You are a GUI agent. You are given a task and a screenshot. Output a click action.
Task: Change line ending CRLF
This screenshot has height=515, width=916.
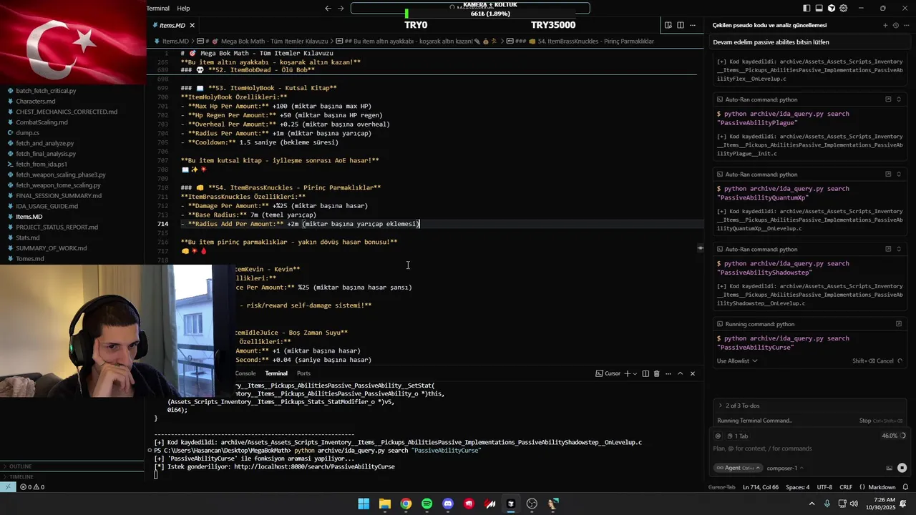click(846, 487)
